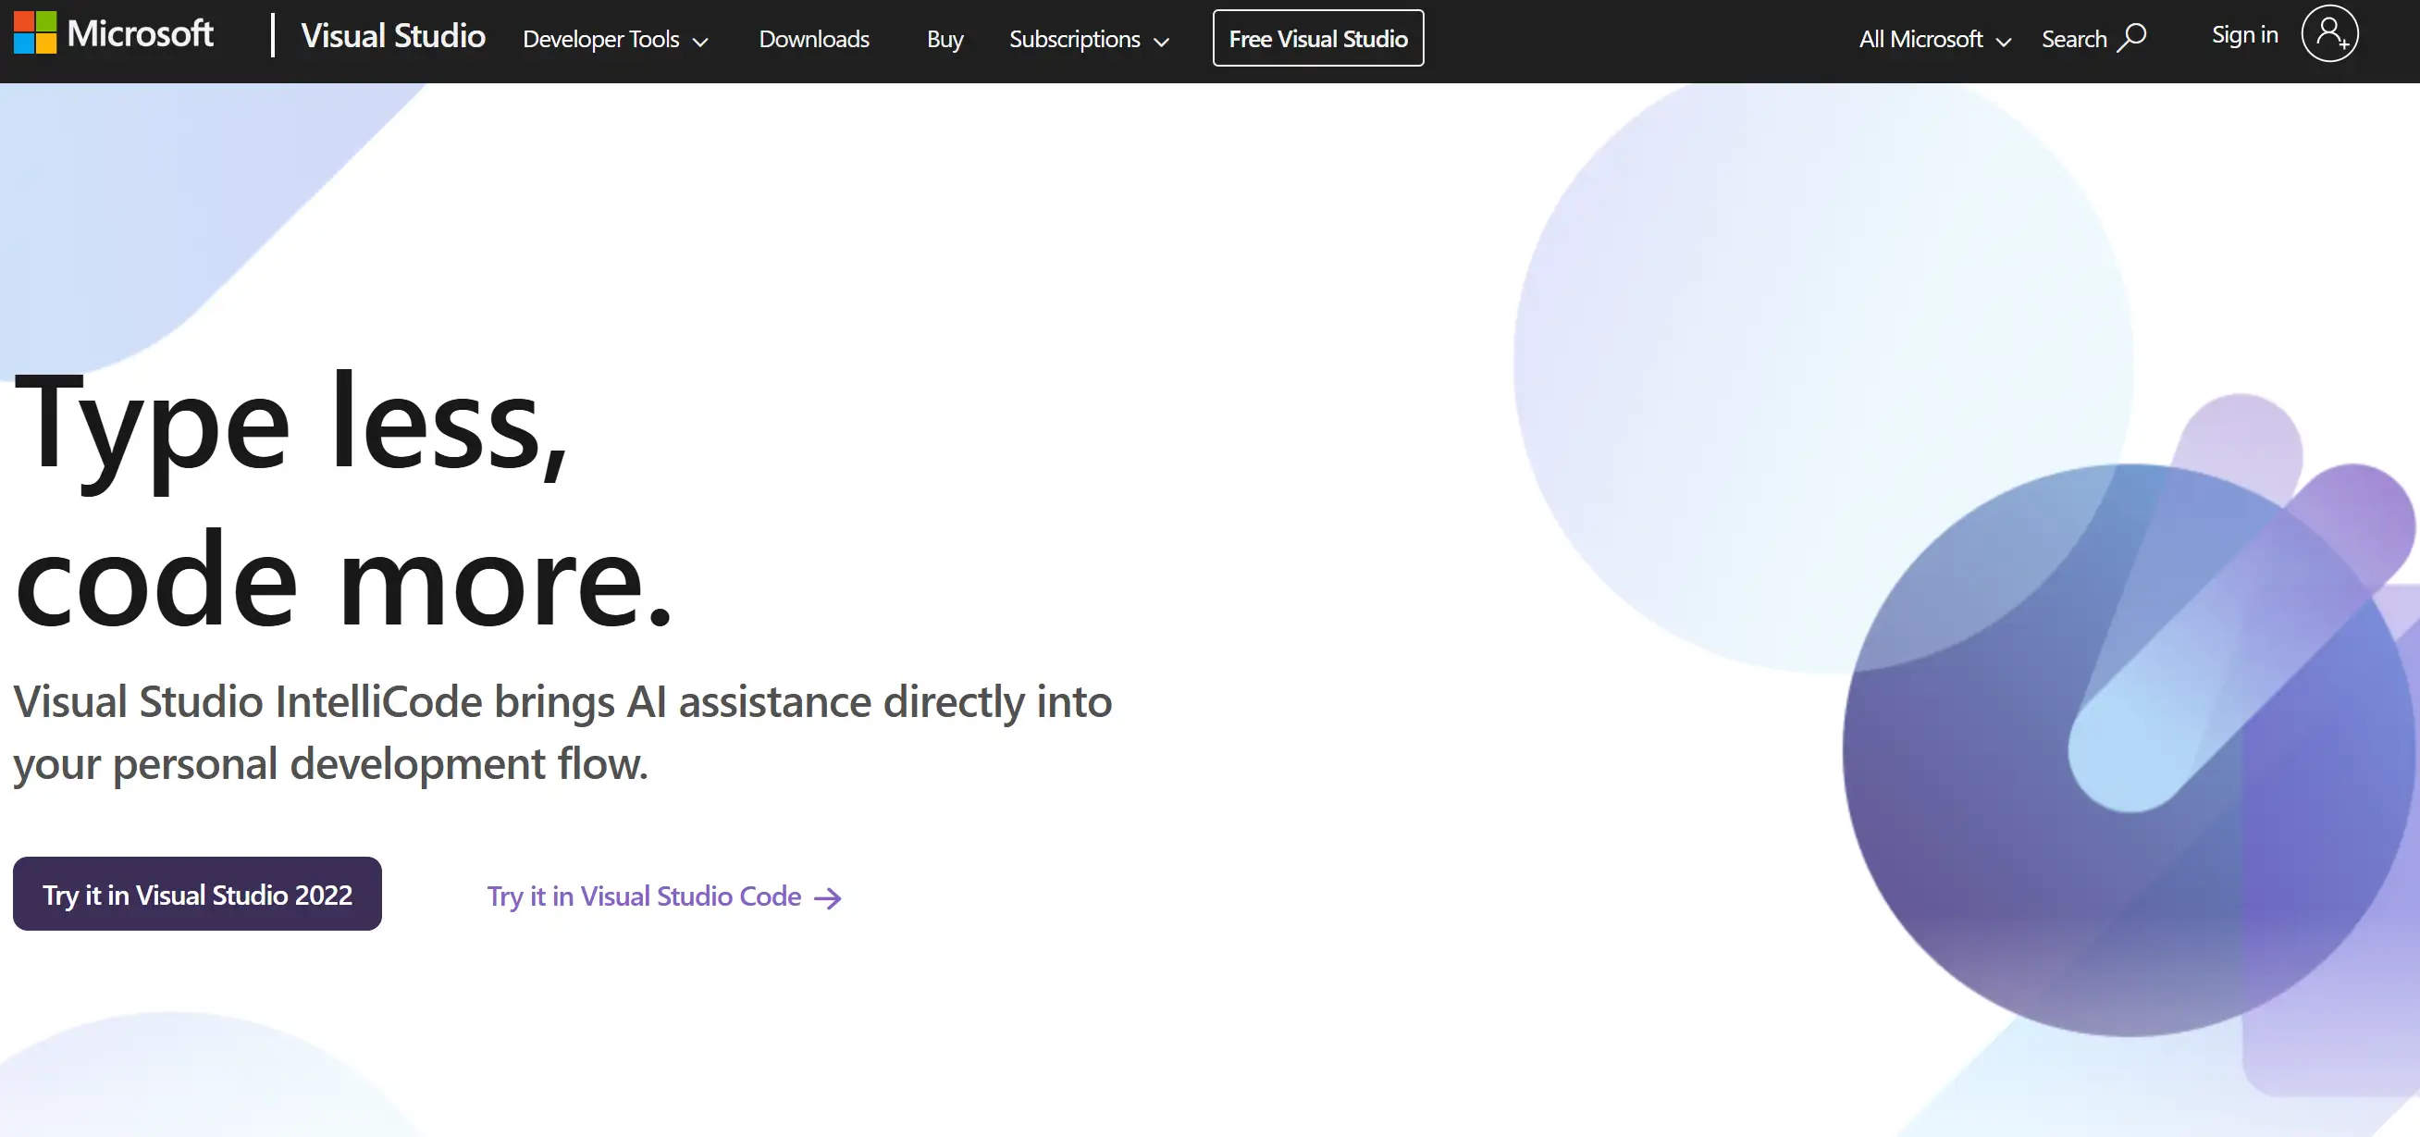Click the Sign in account avatar icon
The image size is (2420, 1137).
(x=2328, y=34)
